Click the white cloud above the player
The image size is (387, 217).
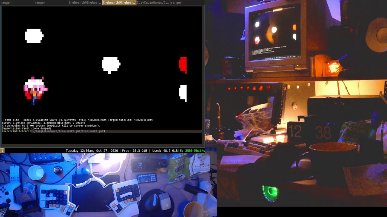click(x=34, y=36)
